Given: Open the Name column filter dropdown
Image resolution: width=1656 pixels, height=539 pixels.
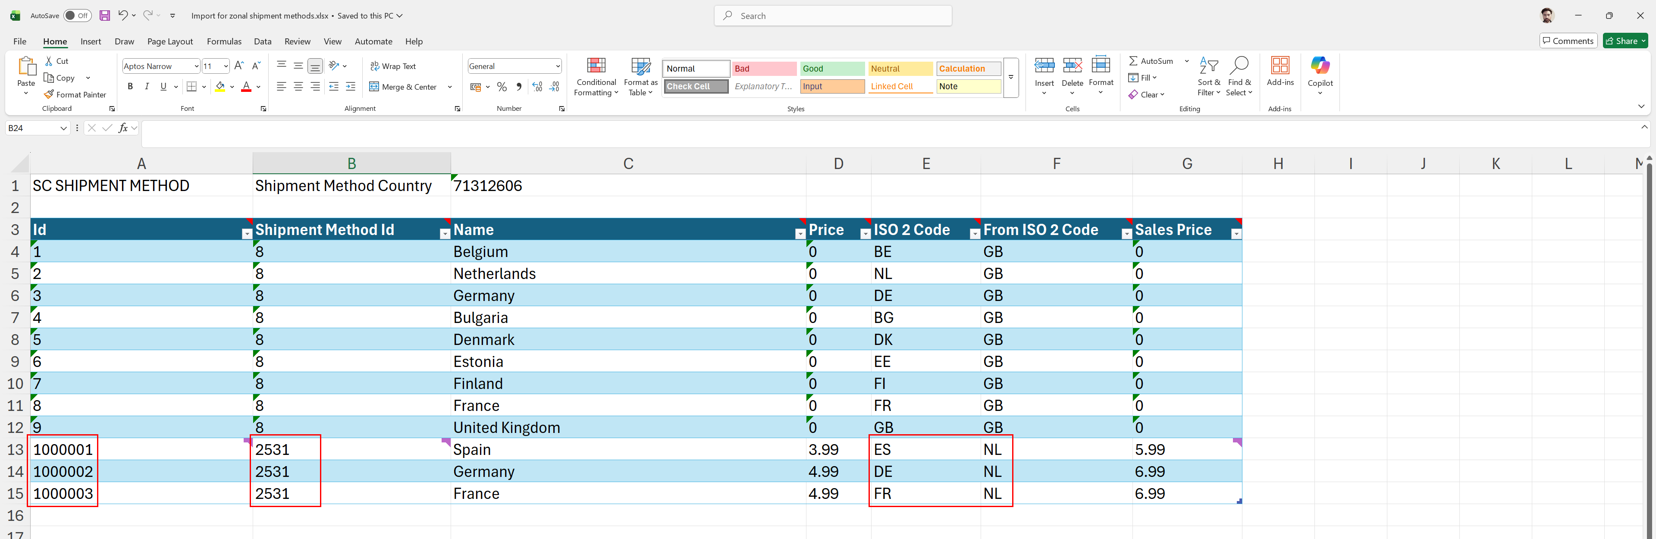Looking at the screenshot, I should point(800,234).
